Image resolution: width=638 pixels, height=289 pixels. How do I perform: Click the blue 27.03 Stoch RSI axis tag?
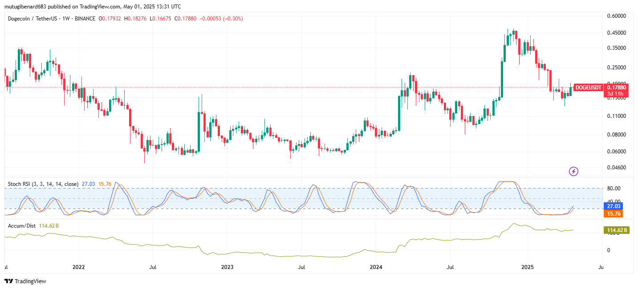(617, 206)
